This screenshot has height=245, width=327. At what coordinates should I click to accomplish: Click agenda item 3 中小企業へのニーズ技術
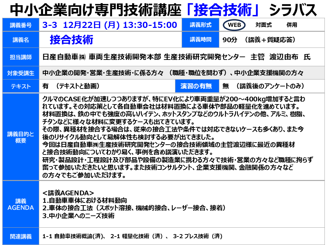tap(79, 216)
